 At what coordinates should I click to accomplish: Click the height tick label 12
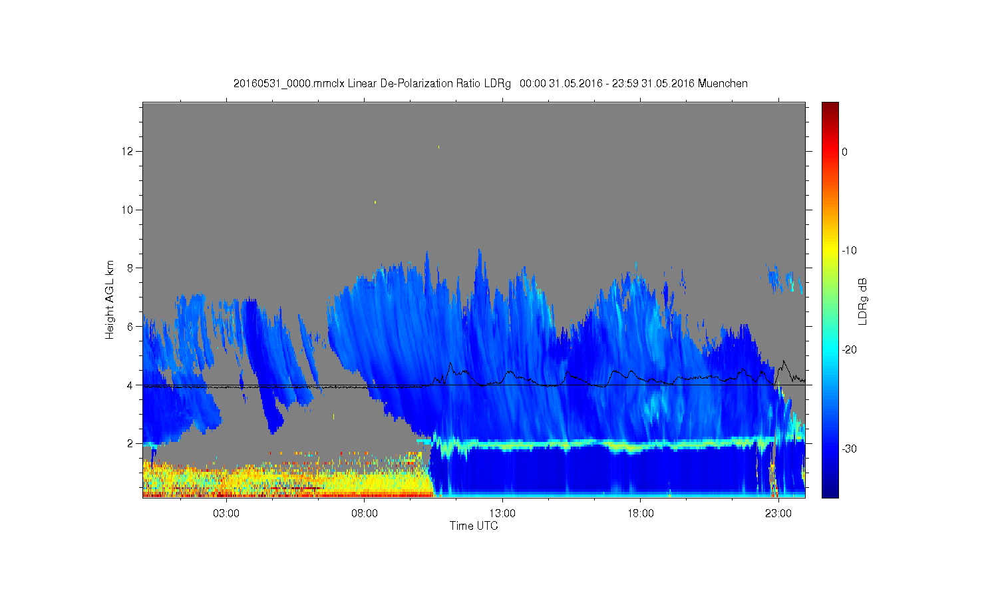coord(128,151)
